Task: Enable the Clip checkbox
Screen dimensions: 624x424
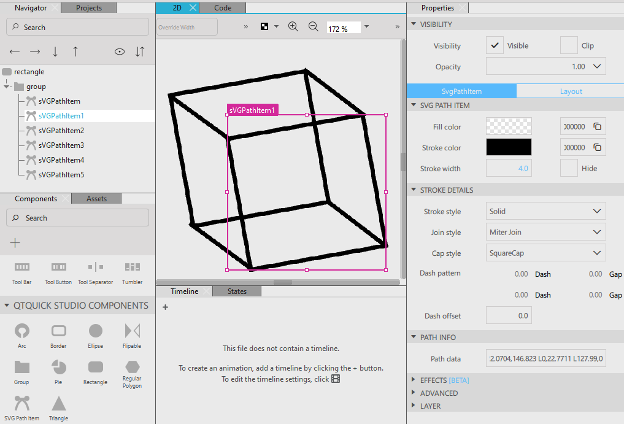Action: coord(569,45)
